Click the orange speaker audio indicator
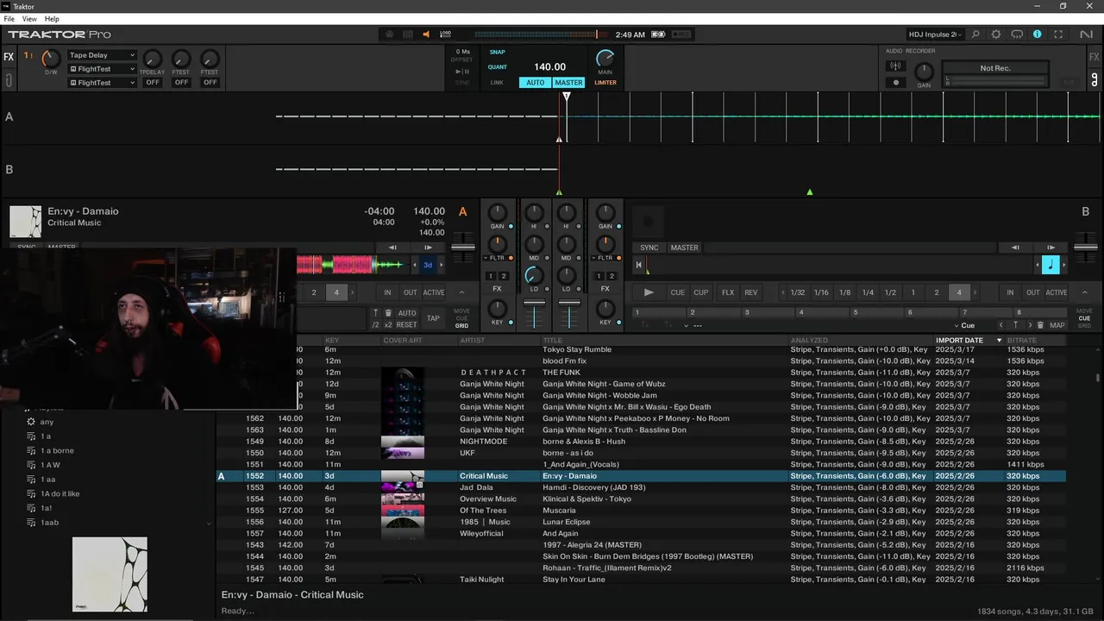1104x621 pixels. pyautogui.click(x=425, y=34)
